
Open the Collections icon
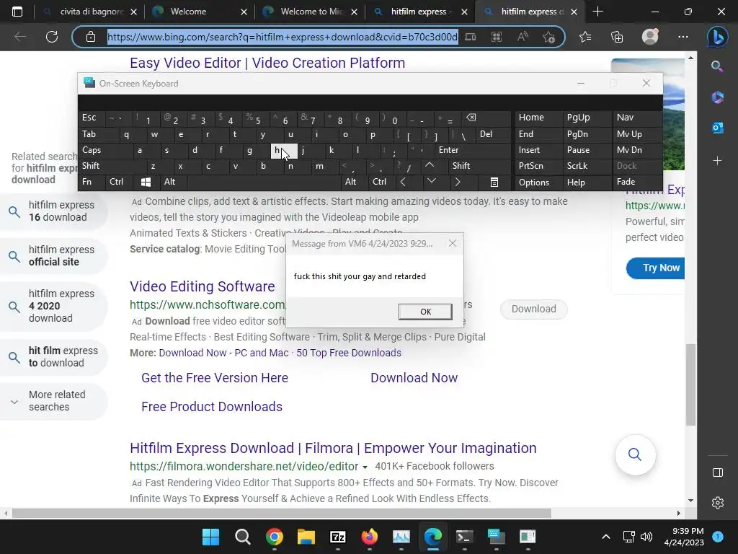617,37
